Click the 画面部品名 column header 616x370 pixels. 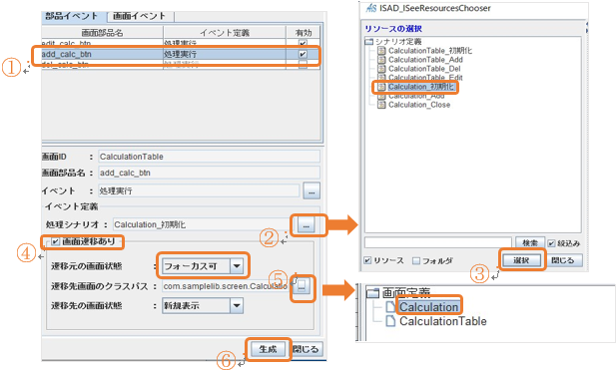tap(102, 33)
